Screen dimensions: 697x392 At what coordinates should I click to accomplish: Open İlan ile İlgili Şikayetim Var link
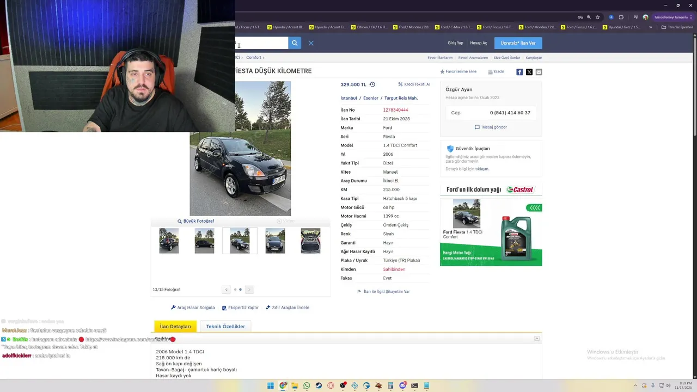(383, 291)
